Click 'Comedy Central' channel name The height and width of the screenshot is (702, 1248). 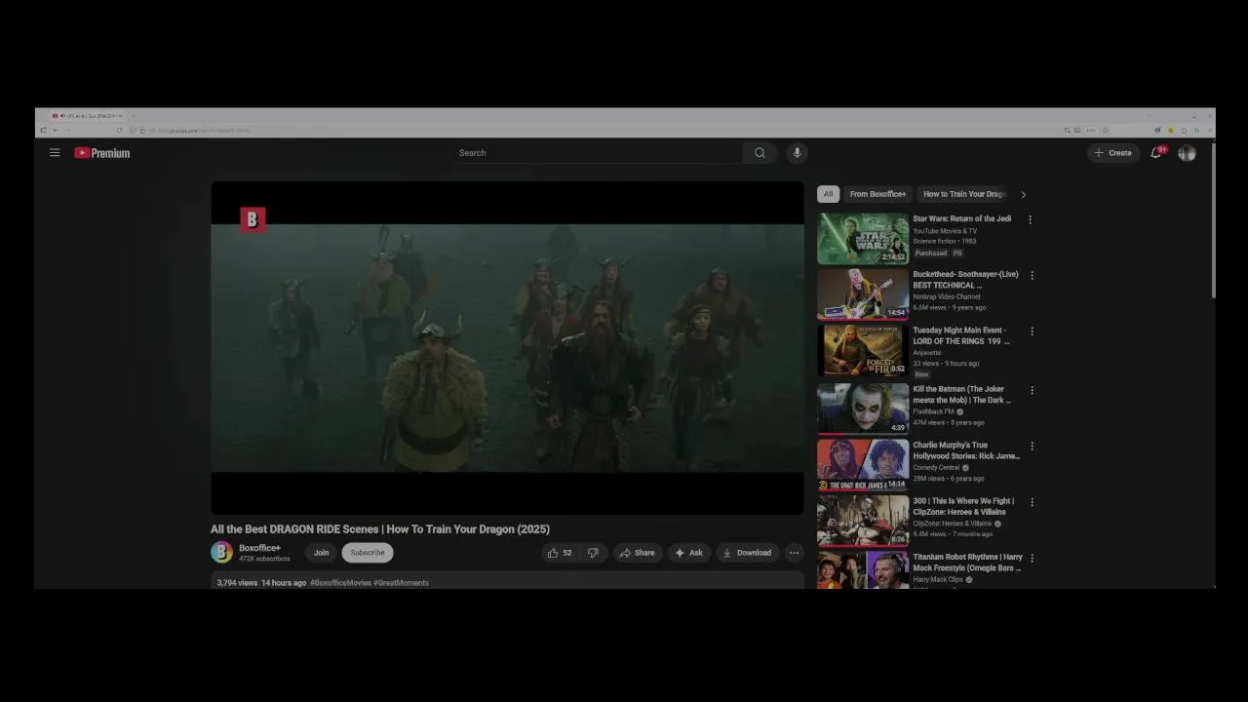936,468
